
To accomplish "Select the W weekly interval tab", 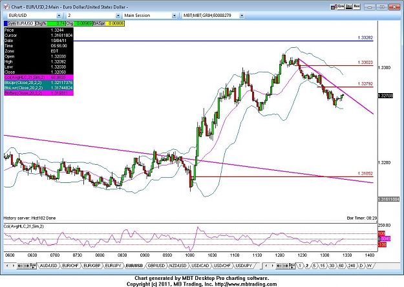I will pyautogui.click(x=369, y=266).
